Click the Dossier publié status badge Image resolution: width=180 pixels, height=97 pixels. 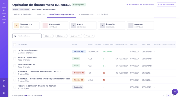point(79,5)
